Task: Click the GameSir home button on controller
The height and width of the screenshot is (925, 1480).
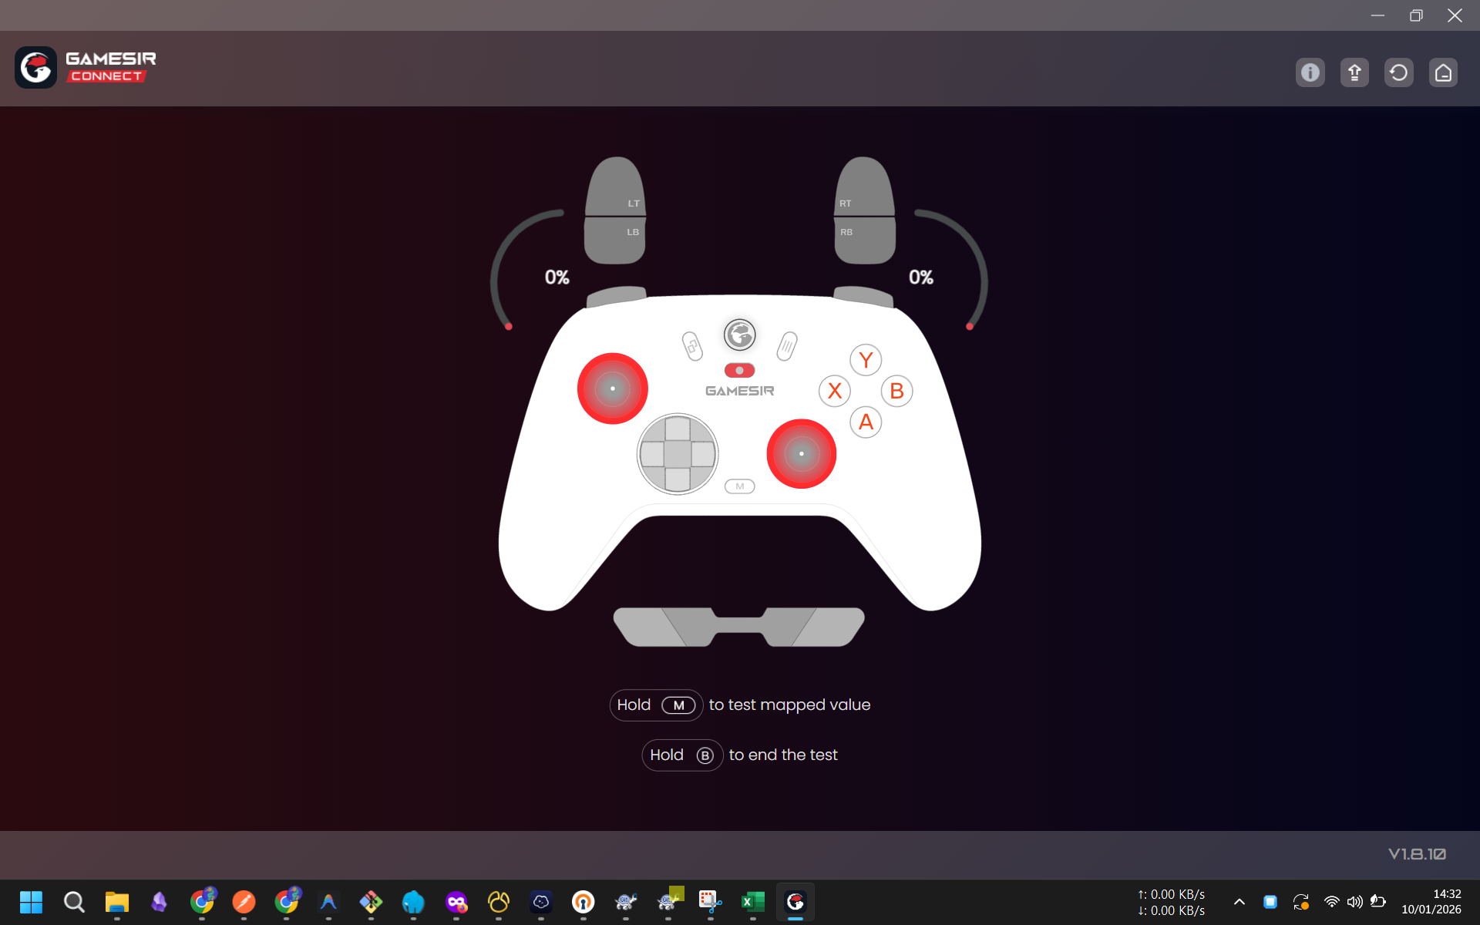Action: coord(739,335)
